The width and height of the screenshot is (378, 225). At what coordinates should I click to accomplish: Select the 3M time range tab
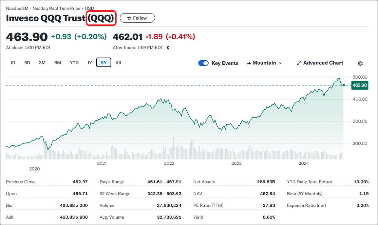coord(42,63)
